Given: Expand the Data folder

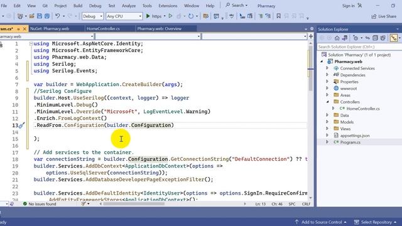Looking at the screenshot, I should coord(327,115).
